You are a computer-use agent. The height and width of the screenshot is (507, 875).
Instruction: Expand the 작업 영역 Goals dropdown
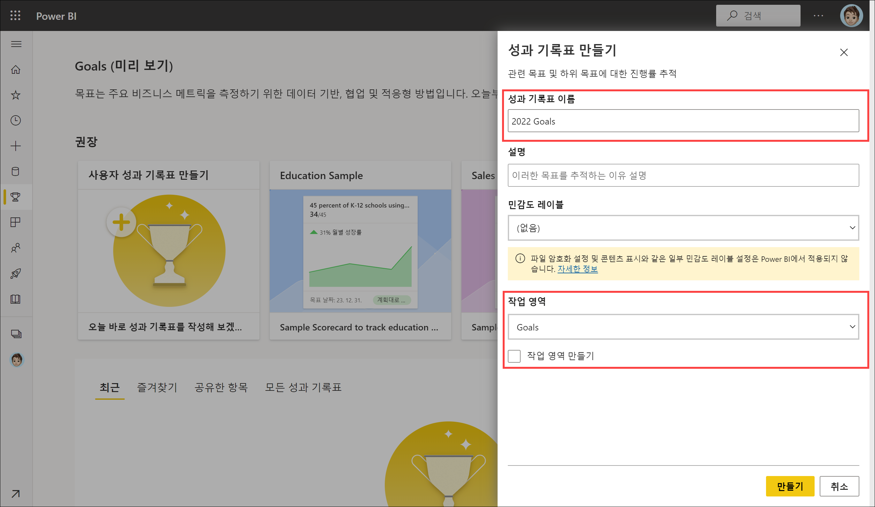(x=683, y=327)
